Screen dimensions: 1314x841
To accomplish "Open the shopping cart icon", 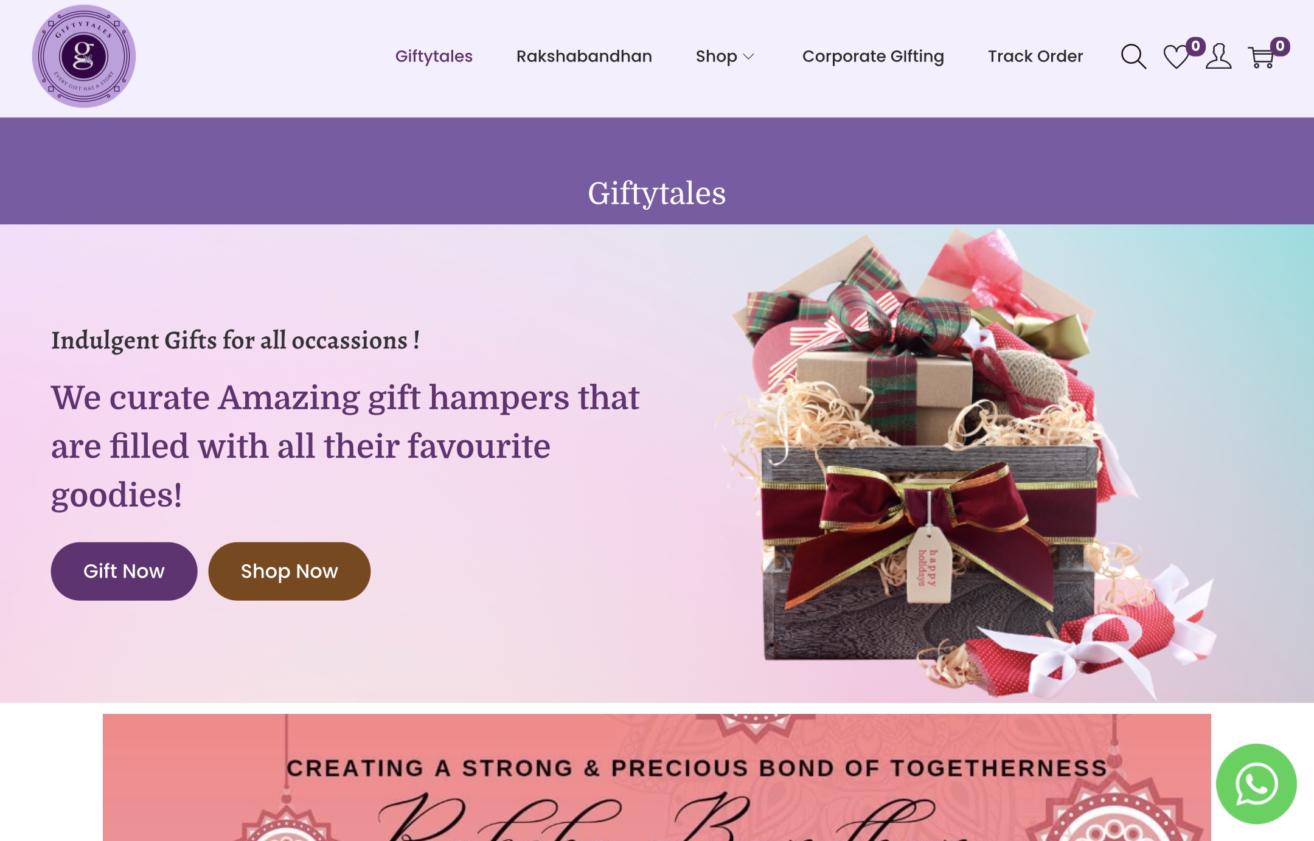I will click(1262, 58).
